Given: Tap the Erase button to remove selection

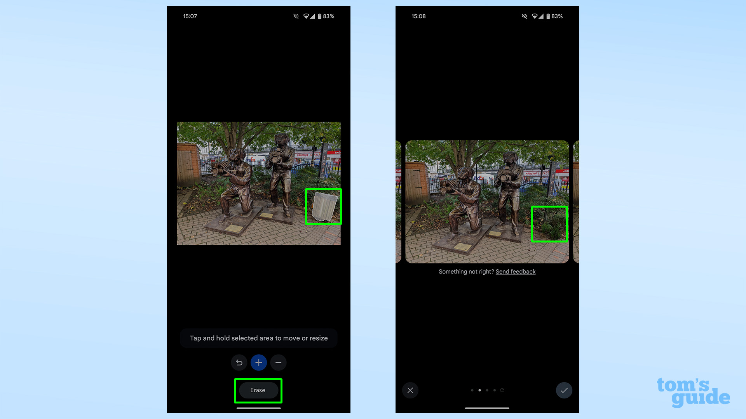Looking at the screenshot, I should coord(258,390).
